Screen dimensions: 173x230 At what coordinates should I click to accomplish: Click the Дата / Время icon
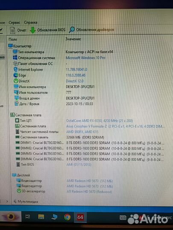pos(17,103)
